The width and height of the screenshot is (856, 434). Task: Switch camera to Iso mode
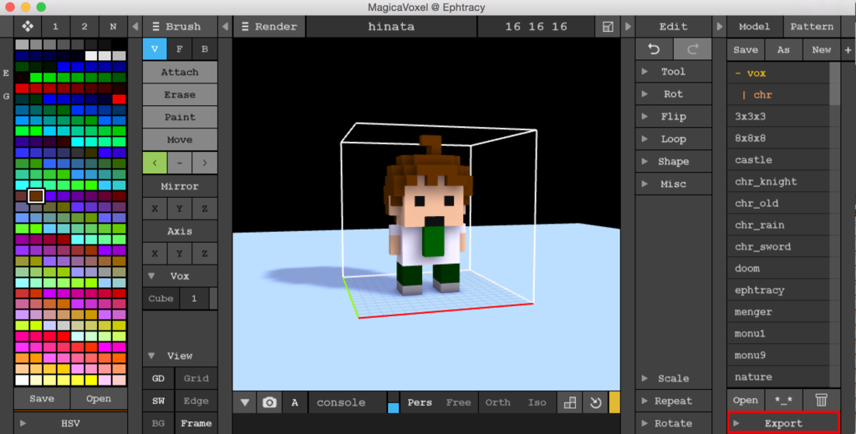click(x=537, y=402)
